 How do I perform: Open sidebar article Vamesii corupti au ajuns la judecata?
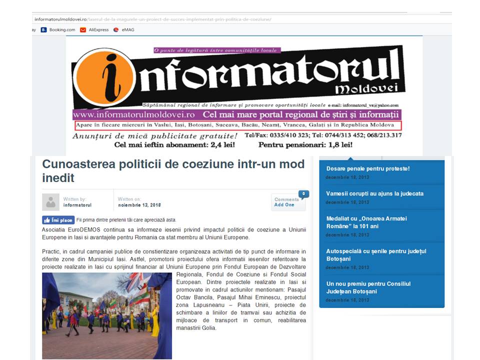374,193
